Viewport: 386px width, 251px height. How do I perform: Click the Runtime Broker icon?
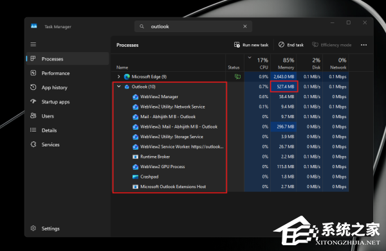(x=135, y=157)
